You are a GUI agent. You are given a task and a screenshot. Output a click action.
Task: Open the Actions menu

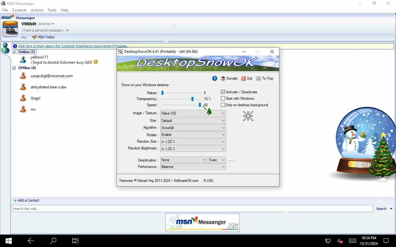click(x=37, y=10)
